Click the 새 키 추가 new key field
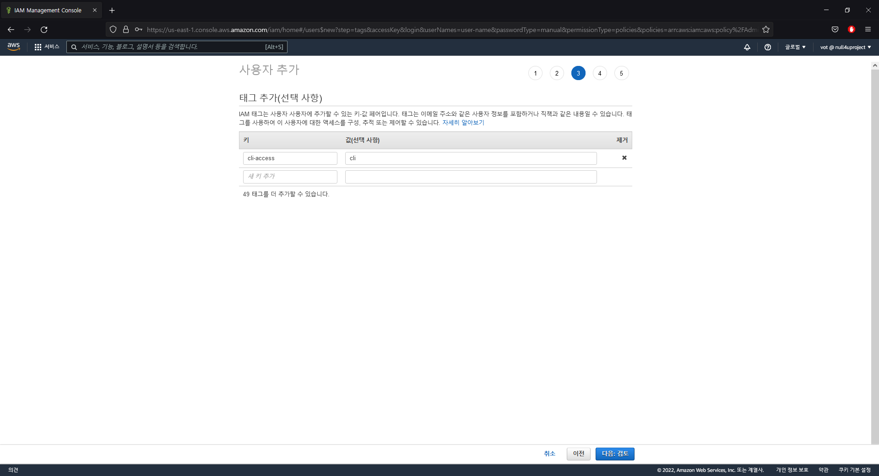Screen dimensions: 879x476 pos(290,177)
